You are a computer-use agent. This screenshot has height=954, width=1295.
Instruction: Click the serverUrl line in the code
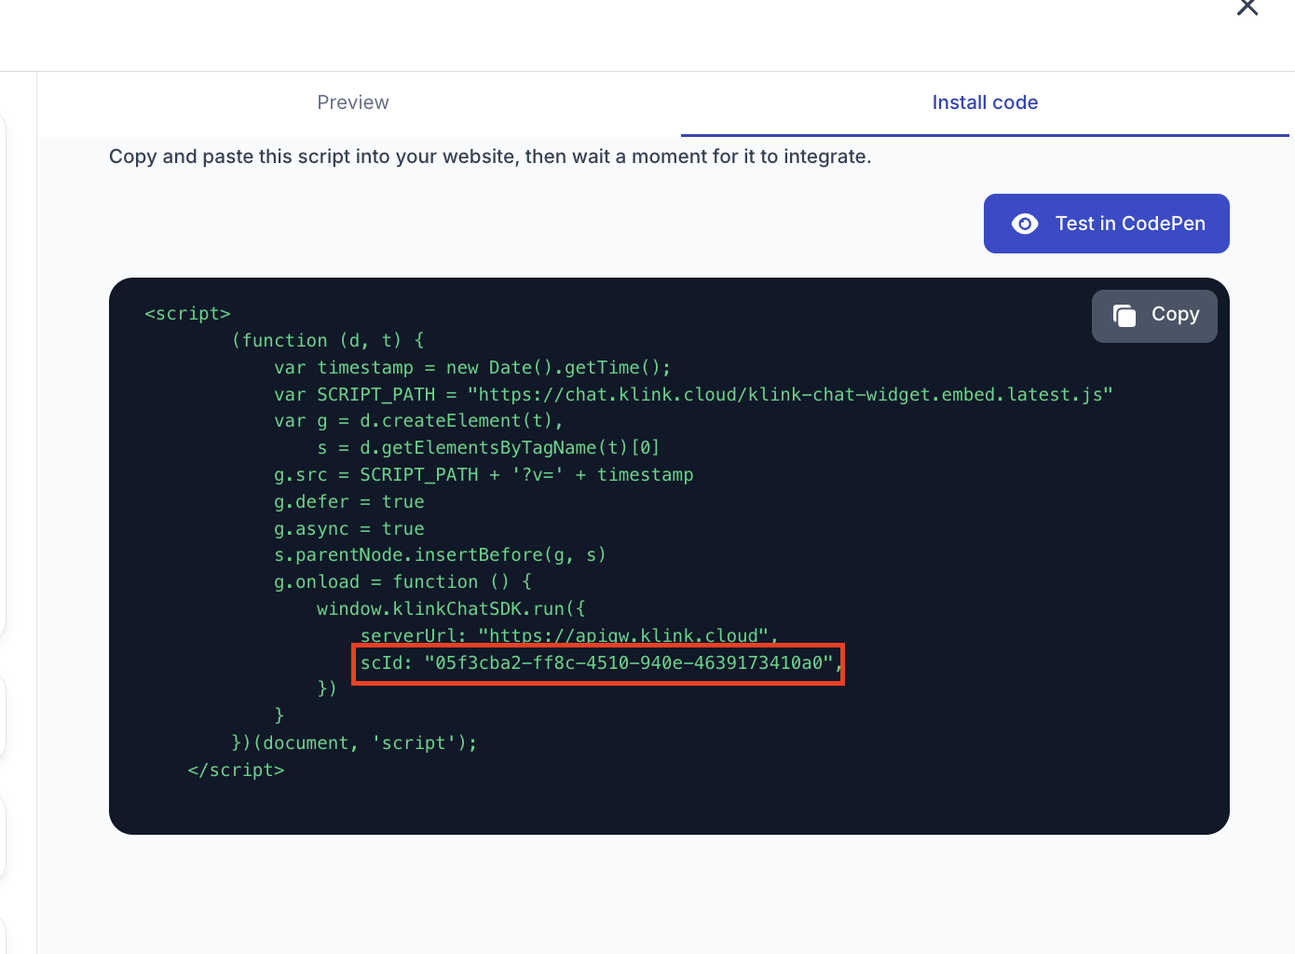568,635
